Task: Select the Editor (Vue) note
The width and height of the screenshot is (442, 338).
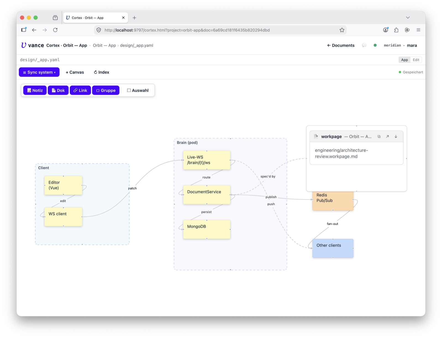Action: [x=63, y=185]
